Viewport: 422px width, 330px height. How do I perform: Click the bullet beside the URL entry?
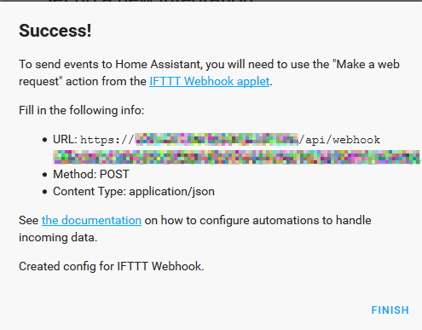[x=44, y=140]
